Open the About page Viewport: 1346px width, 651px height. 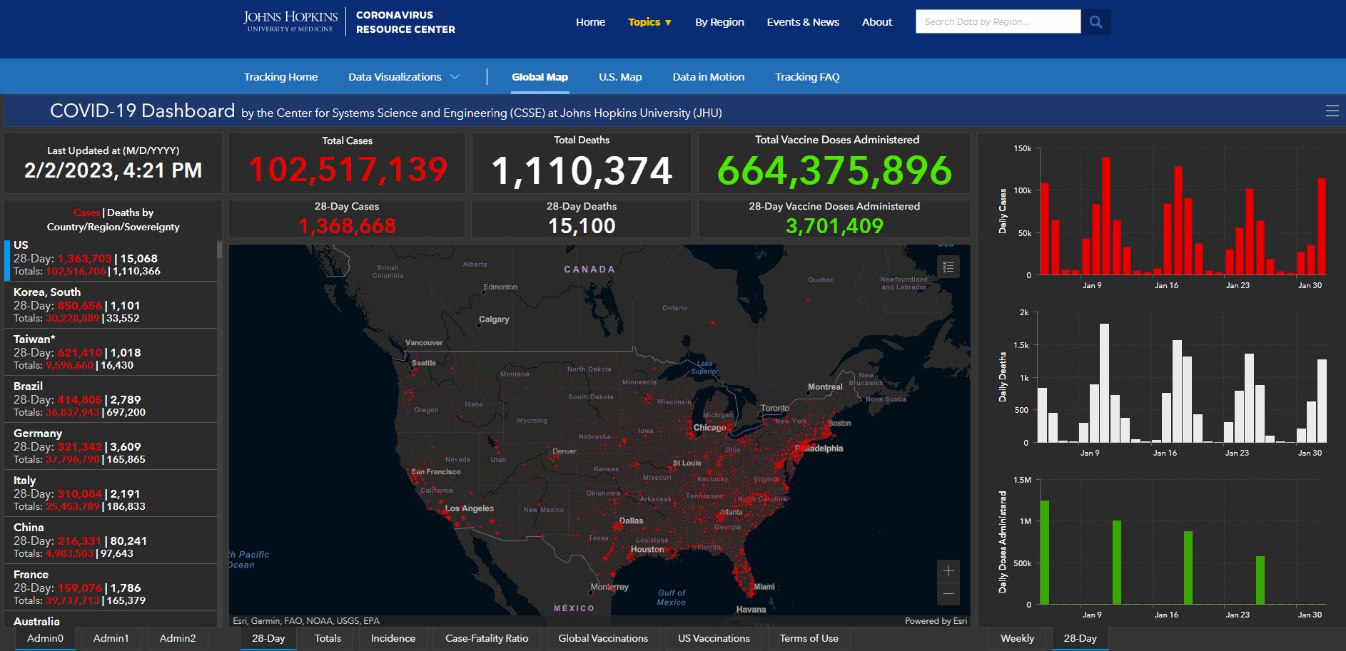point(877,22)
